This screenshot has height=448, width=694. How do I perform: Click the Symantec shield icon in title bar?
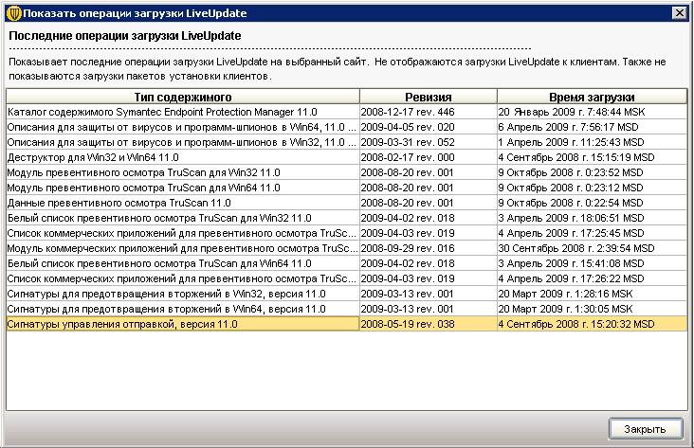click(x=14, y=13)
